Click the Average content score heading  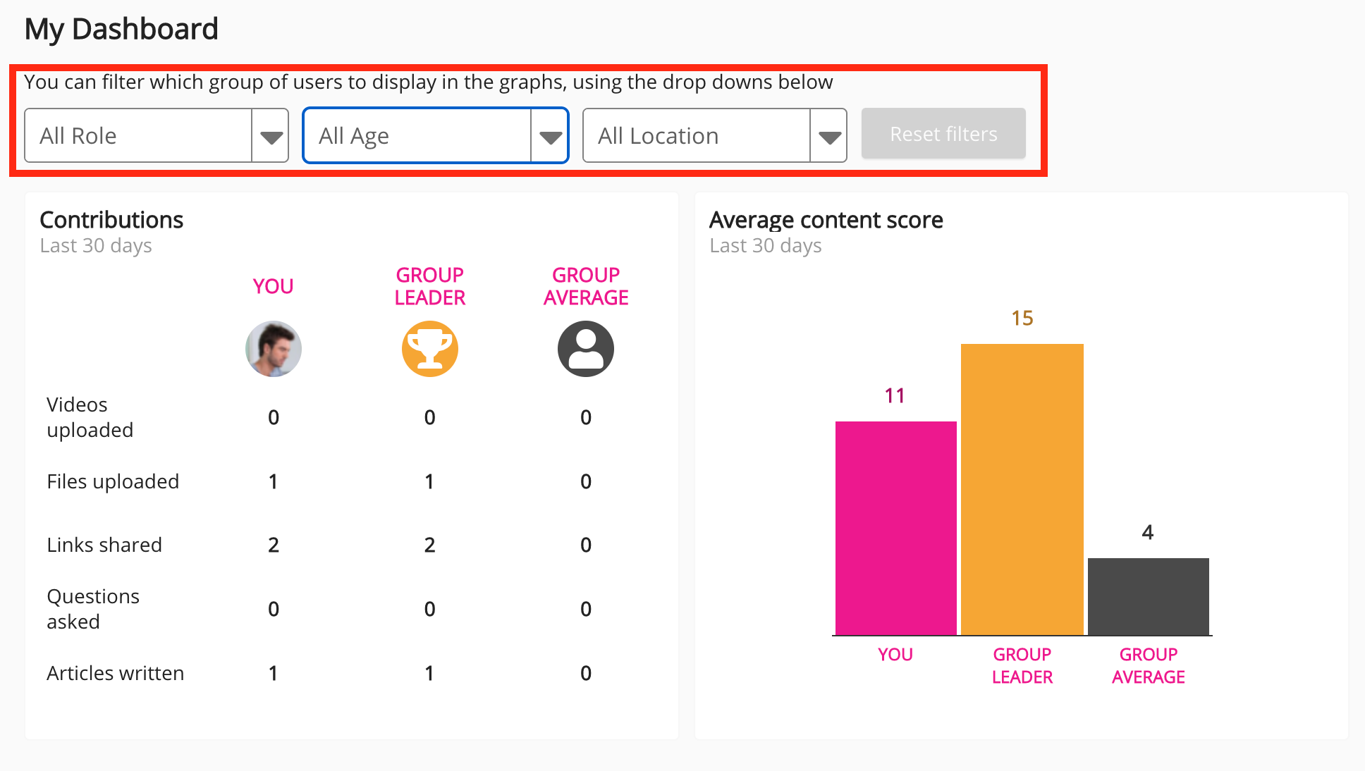826,220
